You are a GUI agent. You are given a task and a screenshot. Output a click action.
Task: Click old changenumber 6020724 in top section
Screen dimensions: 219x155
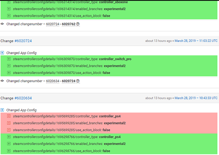(x=53, y=24)
